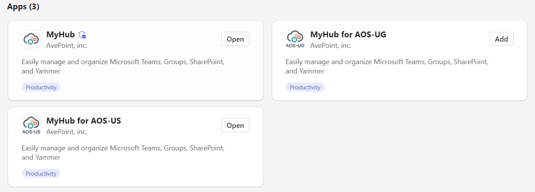The height and width of the screenshot is (192, 535).
Task: Click the MyHub for AOS-US app icon
Action: click(x=31, y=125)
